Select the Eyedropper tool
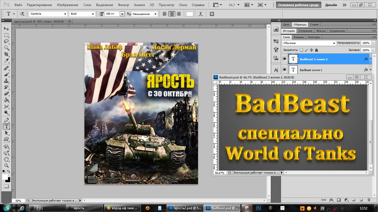 6,61
